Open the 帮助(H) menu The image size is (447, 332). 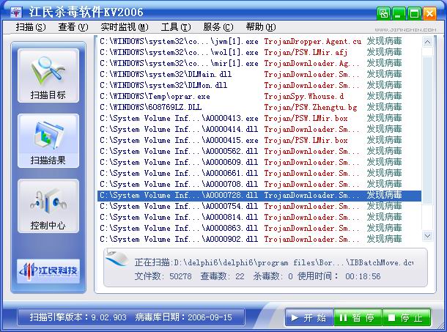261,27
